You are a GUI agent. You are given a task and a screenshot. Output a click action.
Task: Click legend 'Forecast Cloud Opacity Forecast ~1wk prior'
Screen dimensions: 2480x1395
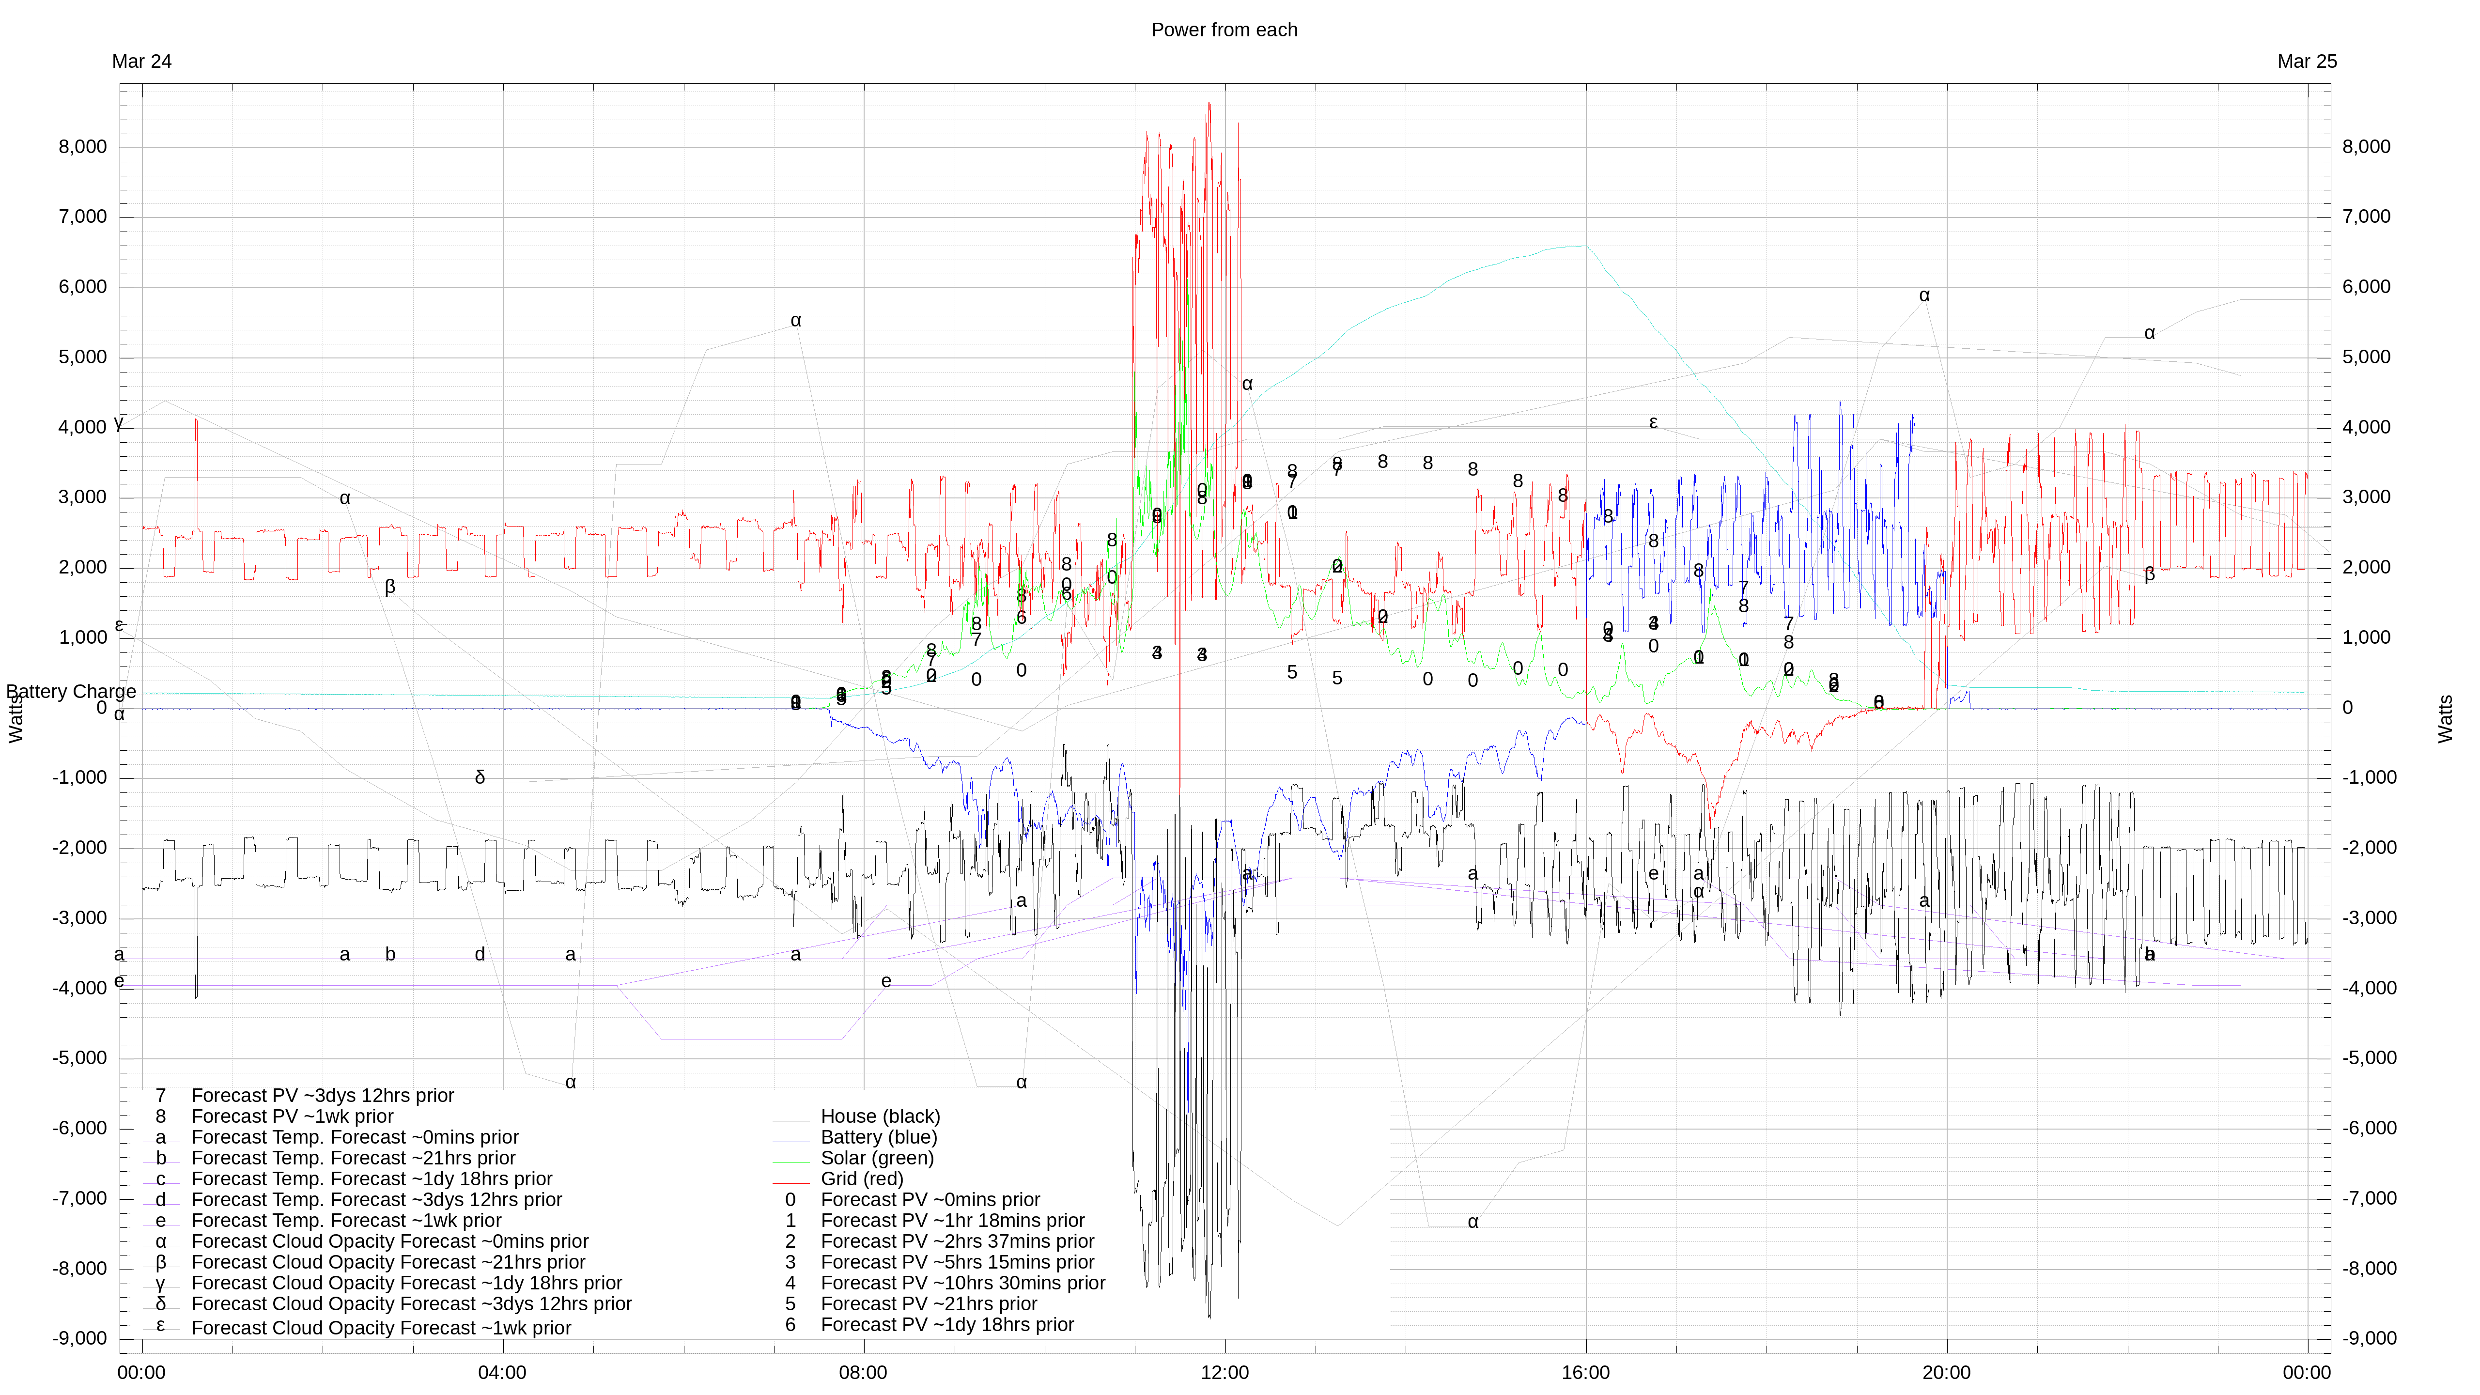(x=381, y=1328)
